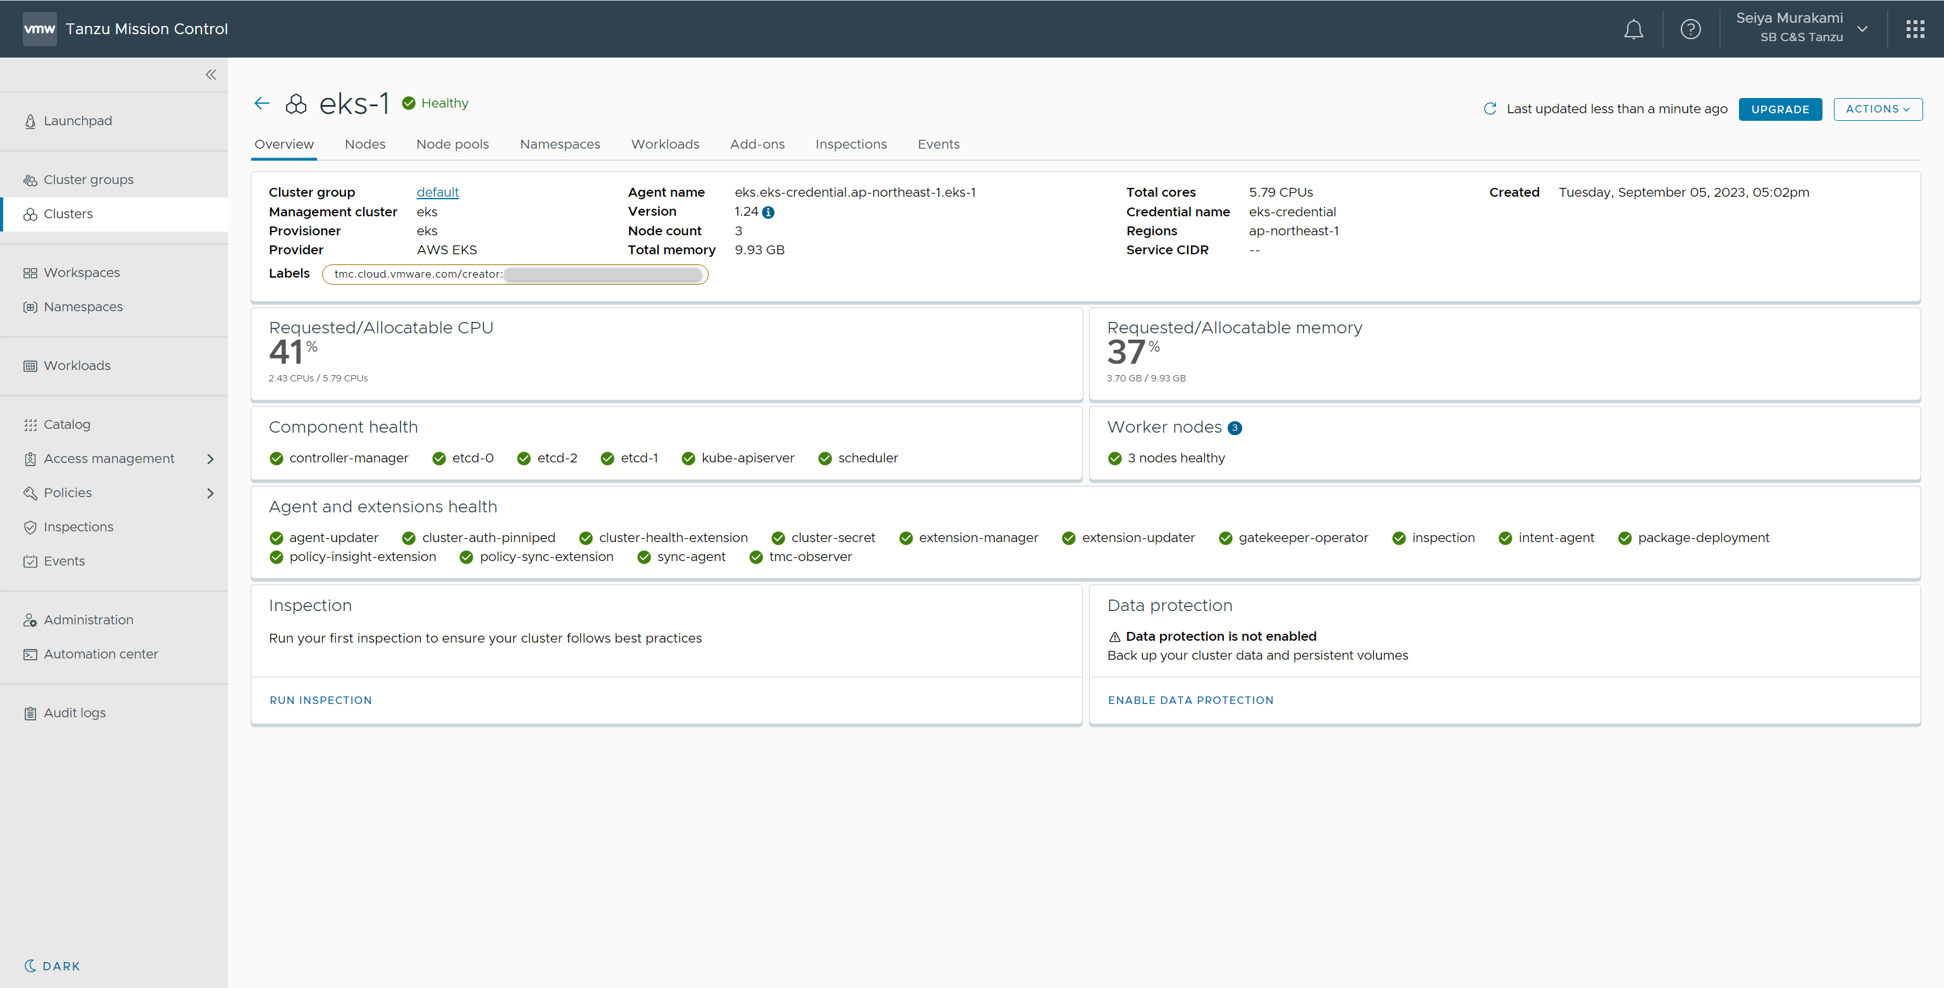Click the version 1.24 info icon
Image resolution: width=1944 pixels, height=988 pixels.
coord(768,213)
